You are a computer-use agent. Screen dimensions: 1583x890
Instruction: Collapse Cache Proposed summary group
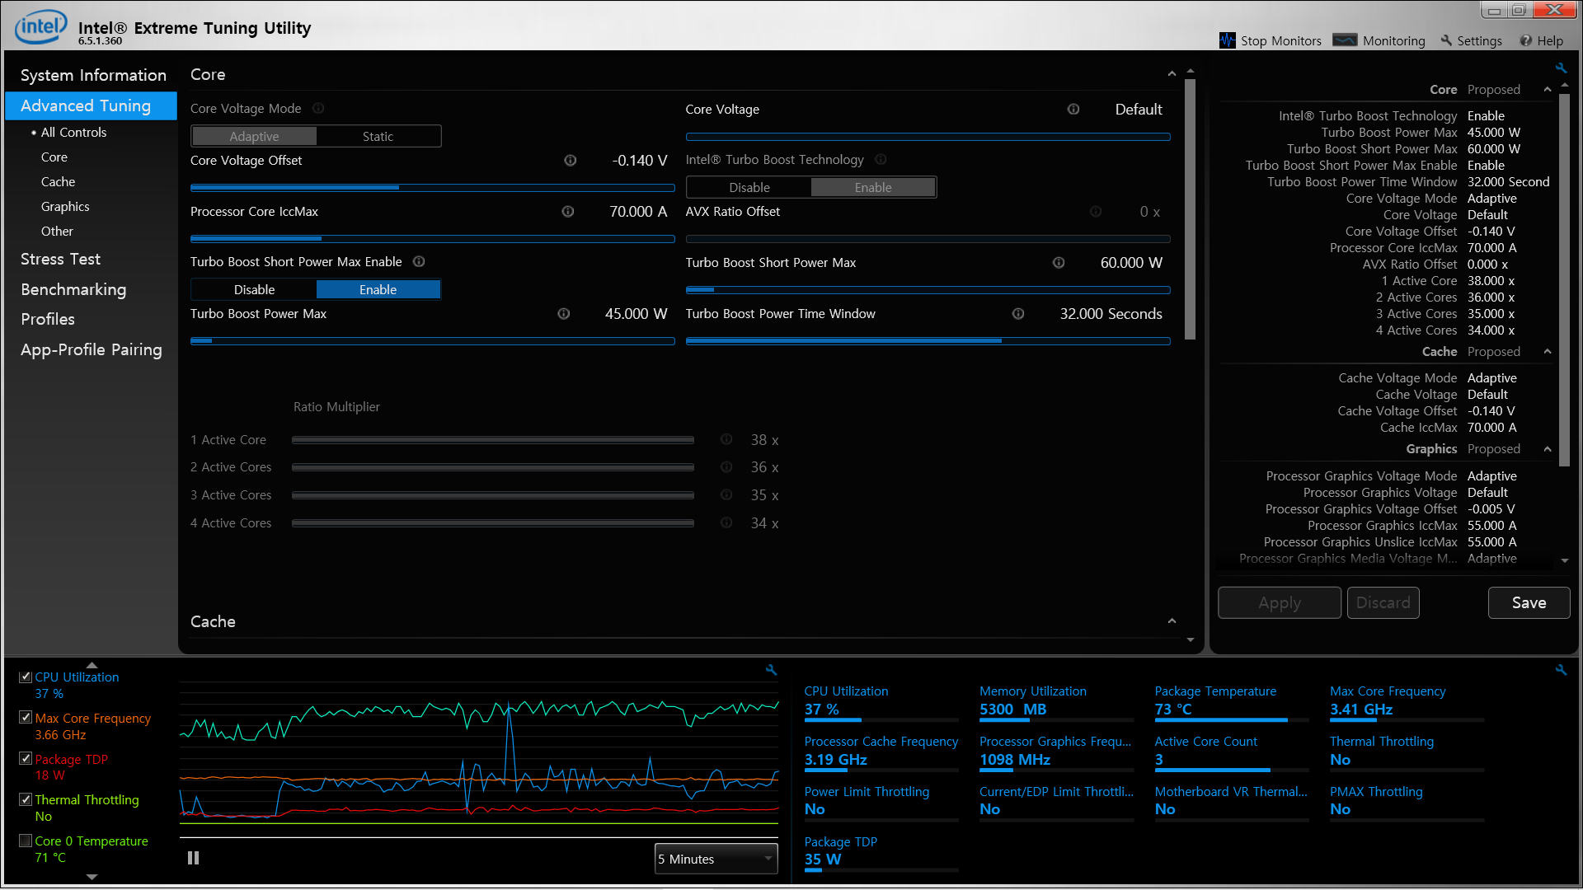coord(1548,351)
